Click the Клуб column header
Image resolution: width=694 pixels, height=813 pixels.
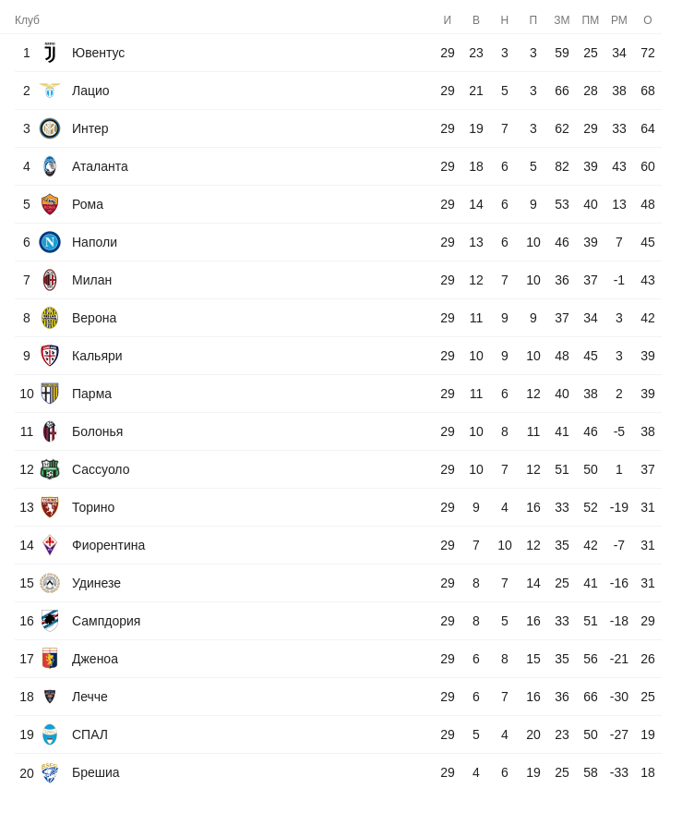click(27, 20)
